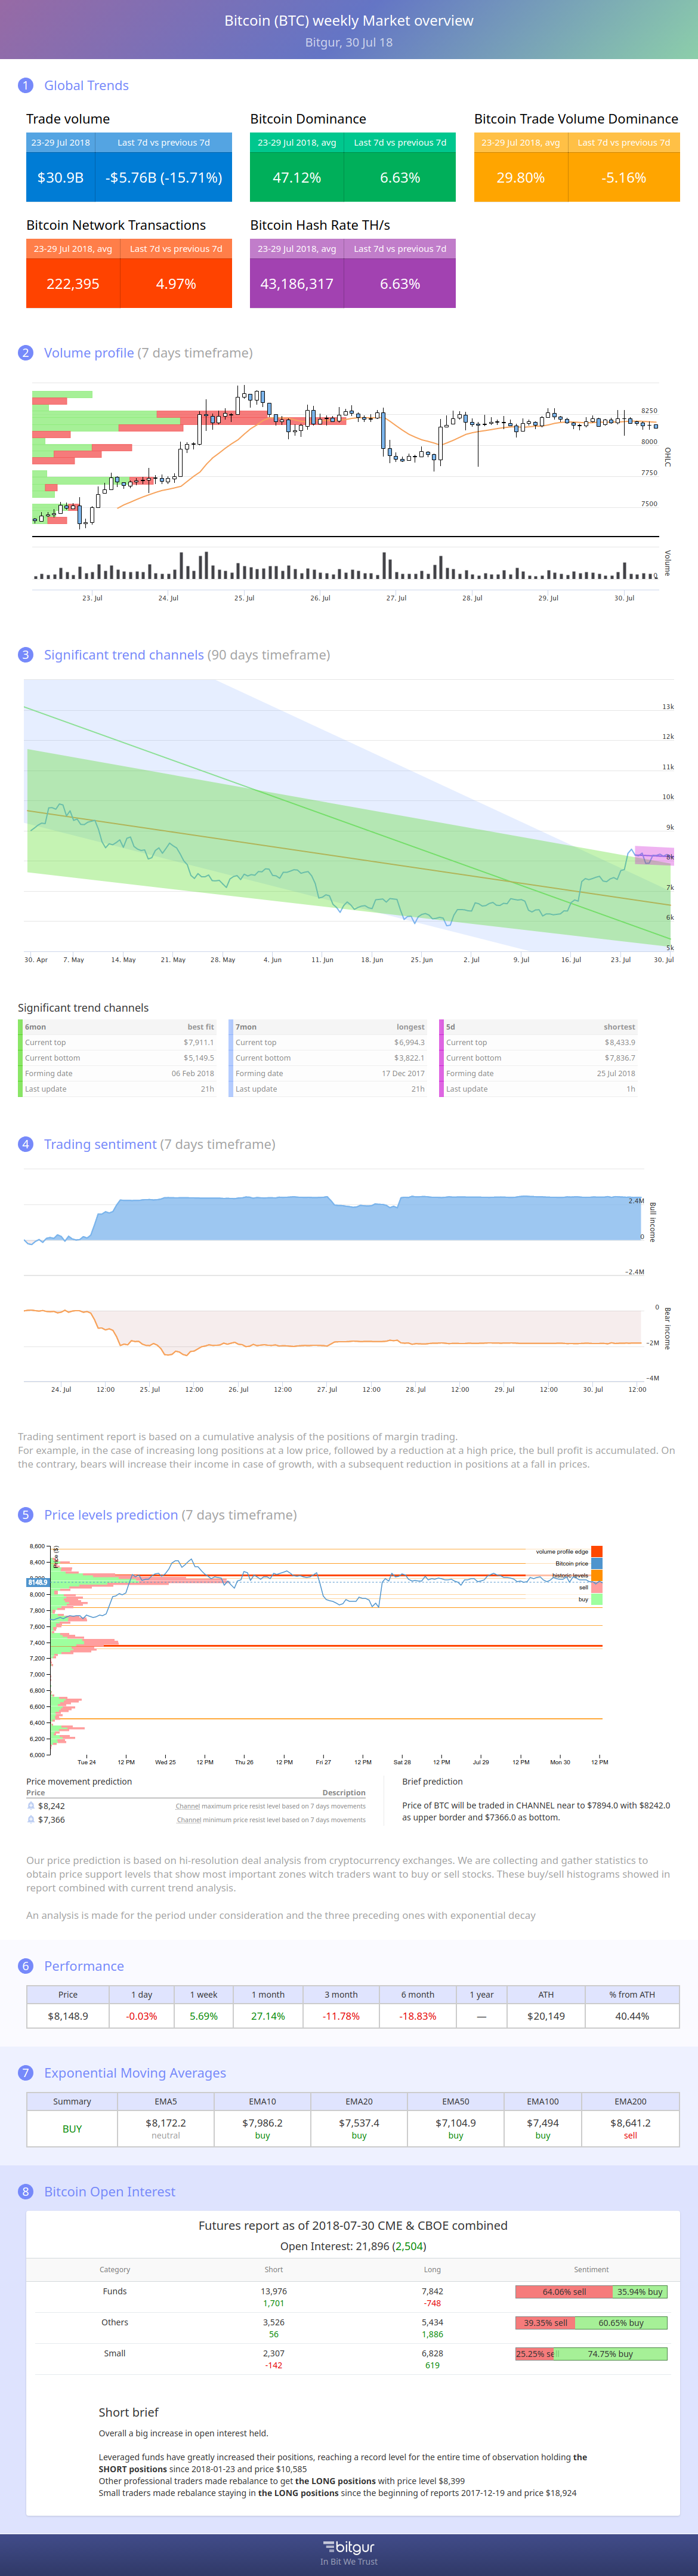Click the number 2 Volume profile badge
Screen dimensions: 698x2576
tap(26, 352)
